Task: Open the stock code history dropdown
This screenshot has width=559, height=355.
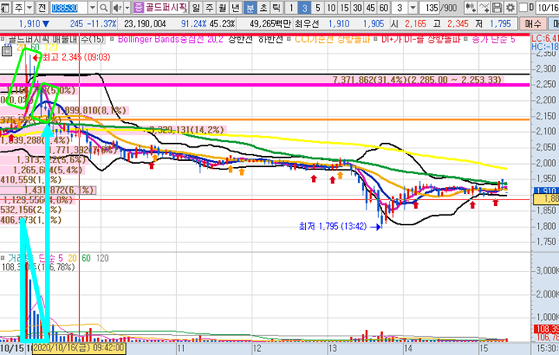Action: pyautogui.click(x=92, y=8)
